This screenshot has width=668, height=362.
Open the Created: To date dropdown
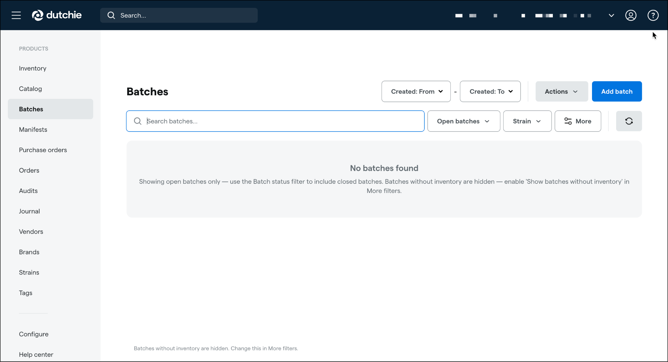tap(490, 91)
